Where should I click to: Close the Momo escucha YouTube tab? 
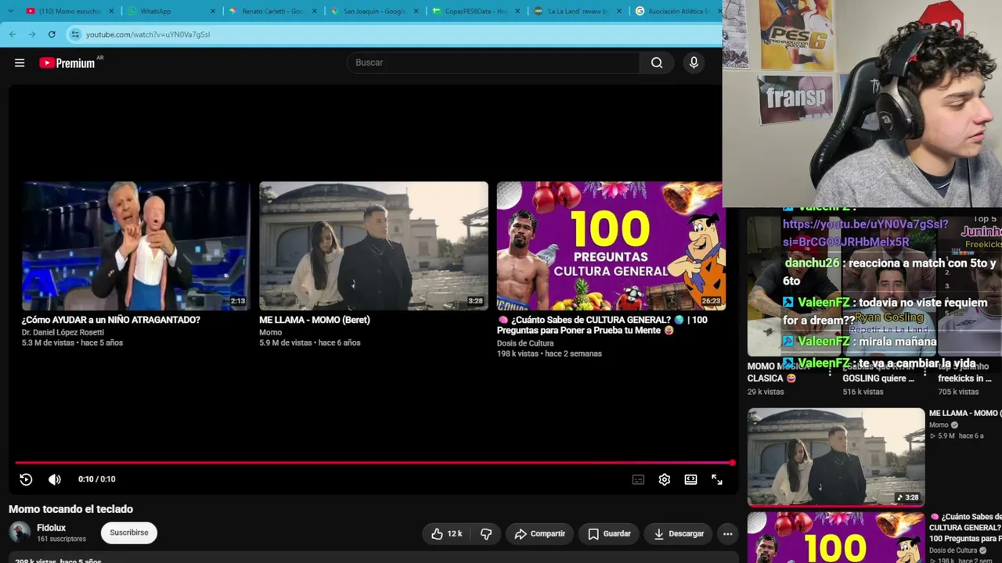coord(111,11)
